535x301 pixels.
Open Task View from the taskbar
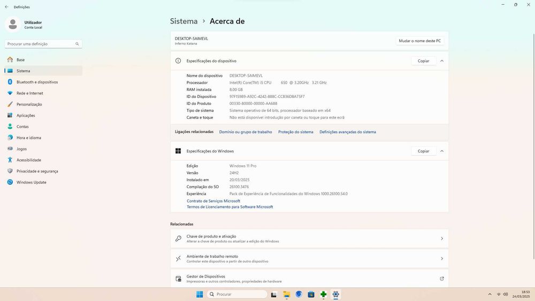click(273, 295)
